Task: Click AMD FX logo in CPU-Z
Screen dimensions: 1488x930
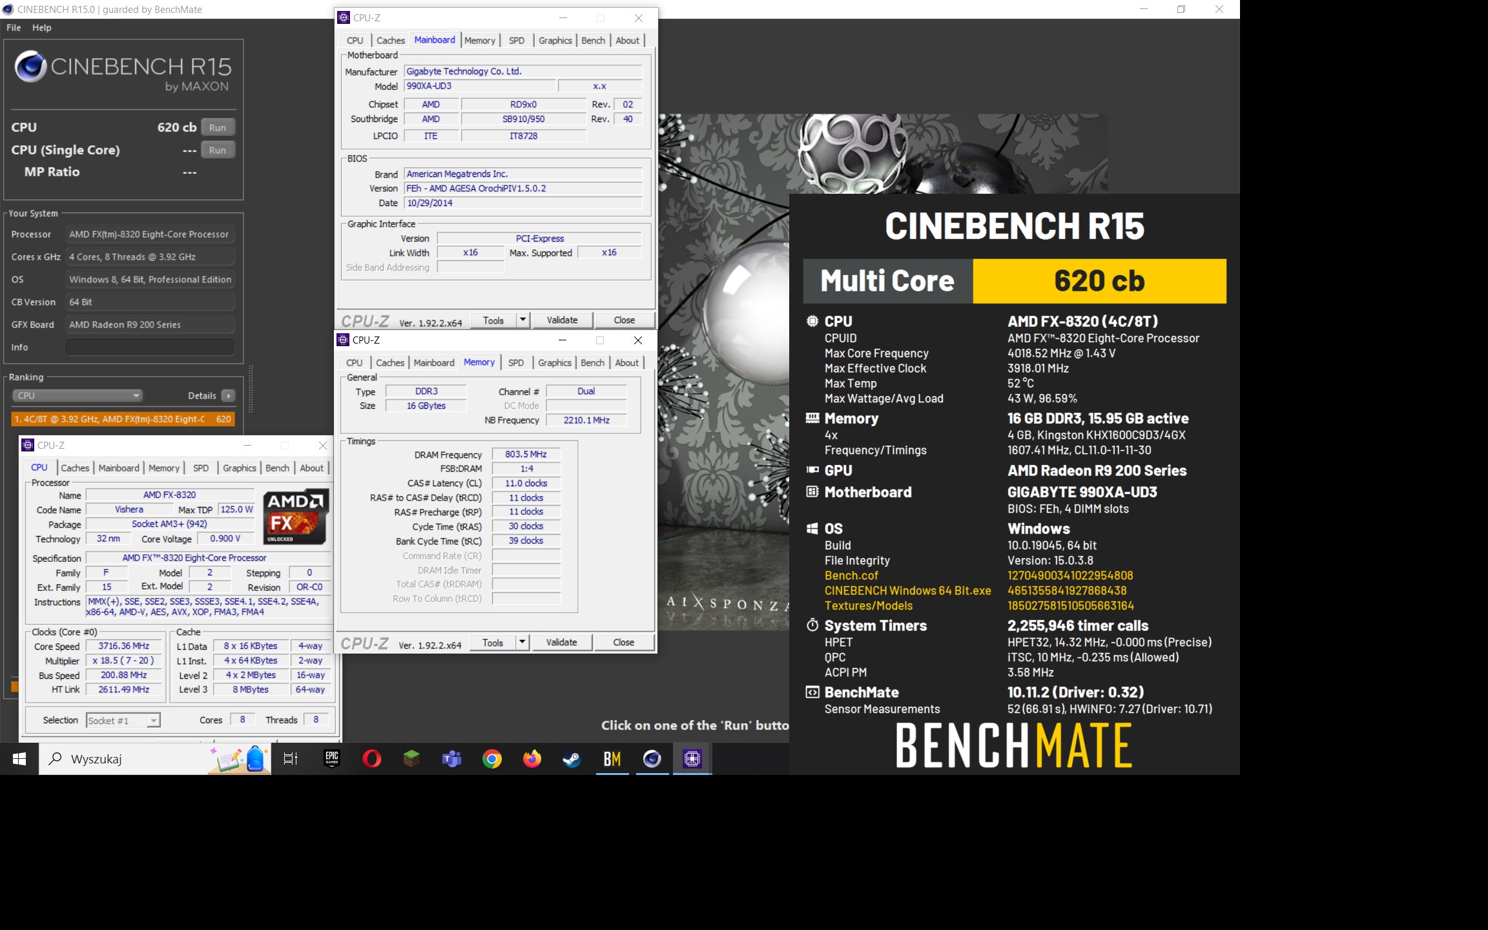Action: pyautogui.click(x=296, y=516)
